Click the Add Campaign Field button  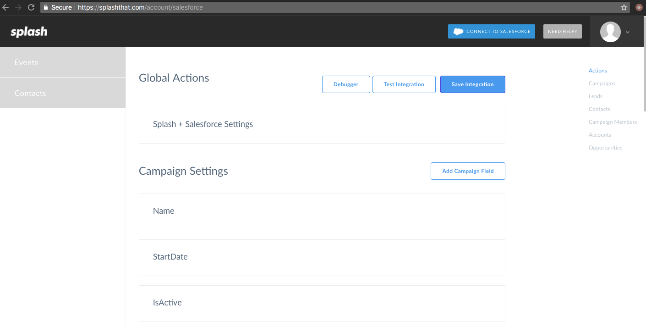(x=468, y=171)
